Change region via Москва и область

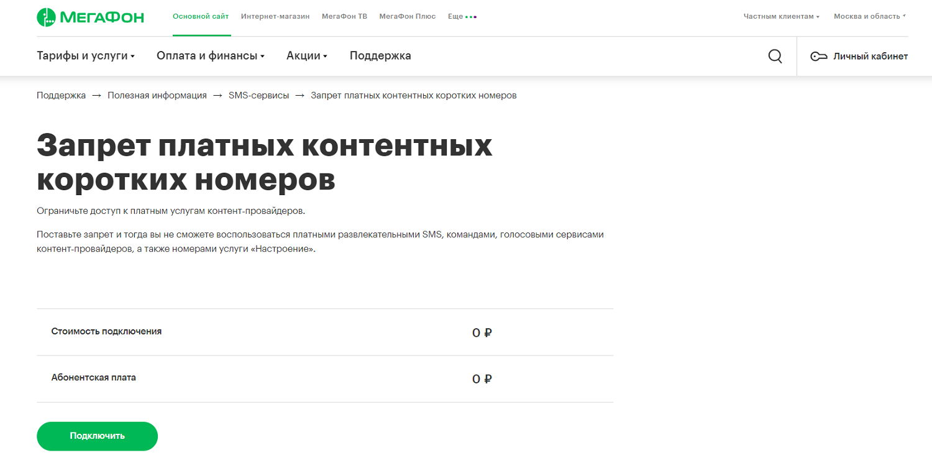pyautogui.click(x=870, y=16)
